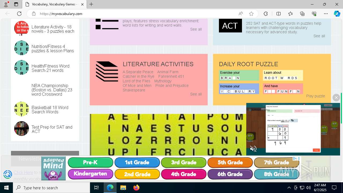
Task: Close the floating video ad
Action: pos(336,98)
